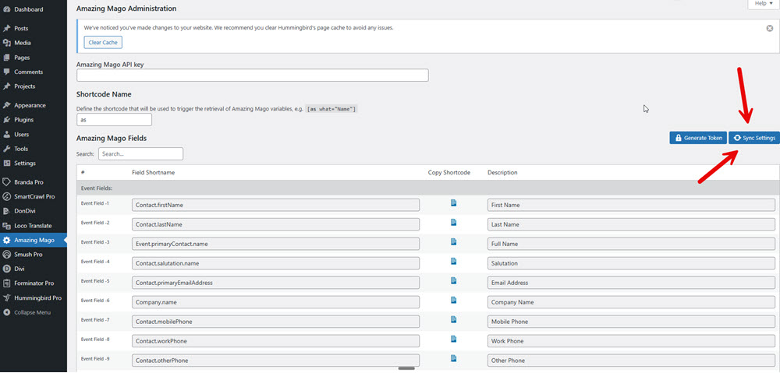This screenshot has height=373, width=780.
Task: Copy shortcode for Contact.workPhone
Action: point(454,339)
